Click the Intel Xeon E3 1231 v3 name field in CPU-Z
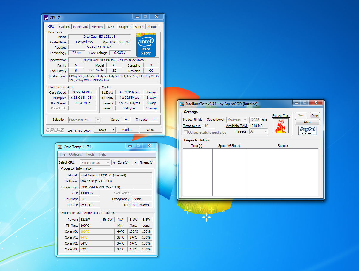 [x=99, y=37]
